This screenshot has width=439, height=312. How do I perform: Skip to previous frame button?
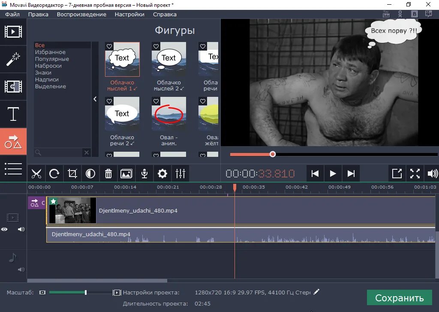click(315, 174)
